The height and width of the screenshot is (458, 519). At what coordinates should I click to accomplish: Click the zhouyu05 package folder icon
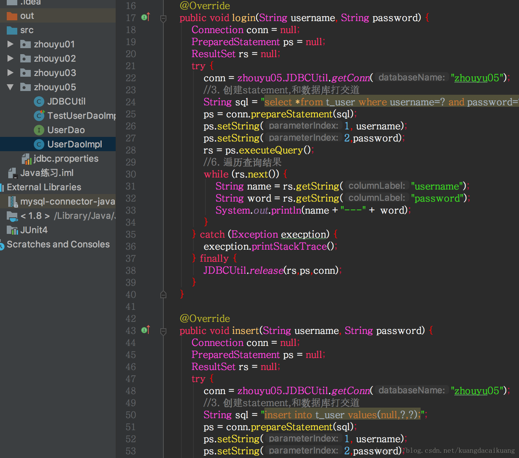pyautogui.click(x=26, y=87)
